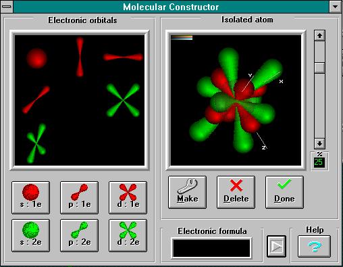The height and width of the screenshot is (267, 343).
Task: Add a p orbital with one electron
Action: (x=79, y=197)
